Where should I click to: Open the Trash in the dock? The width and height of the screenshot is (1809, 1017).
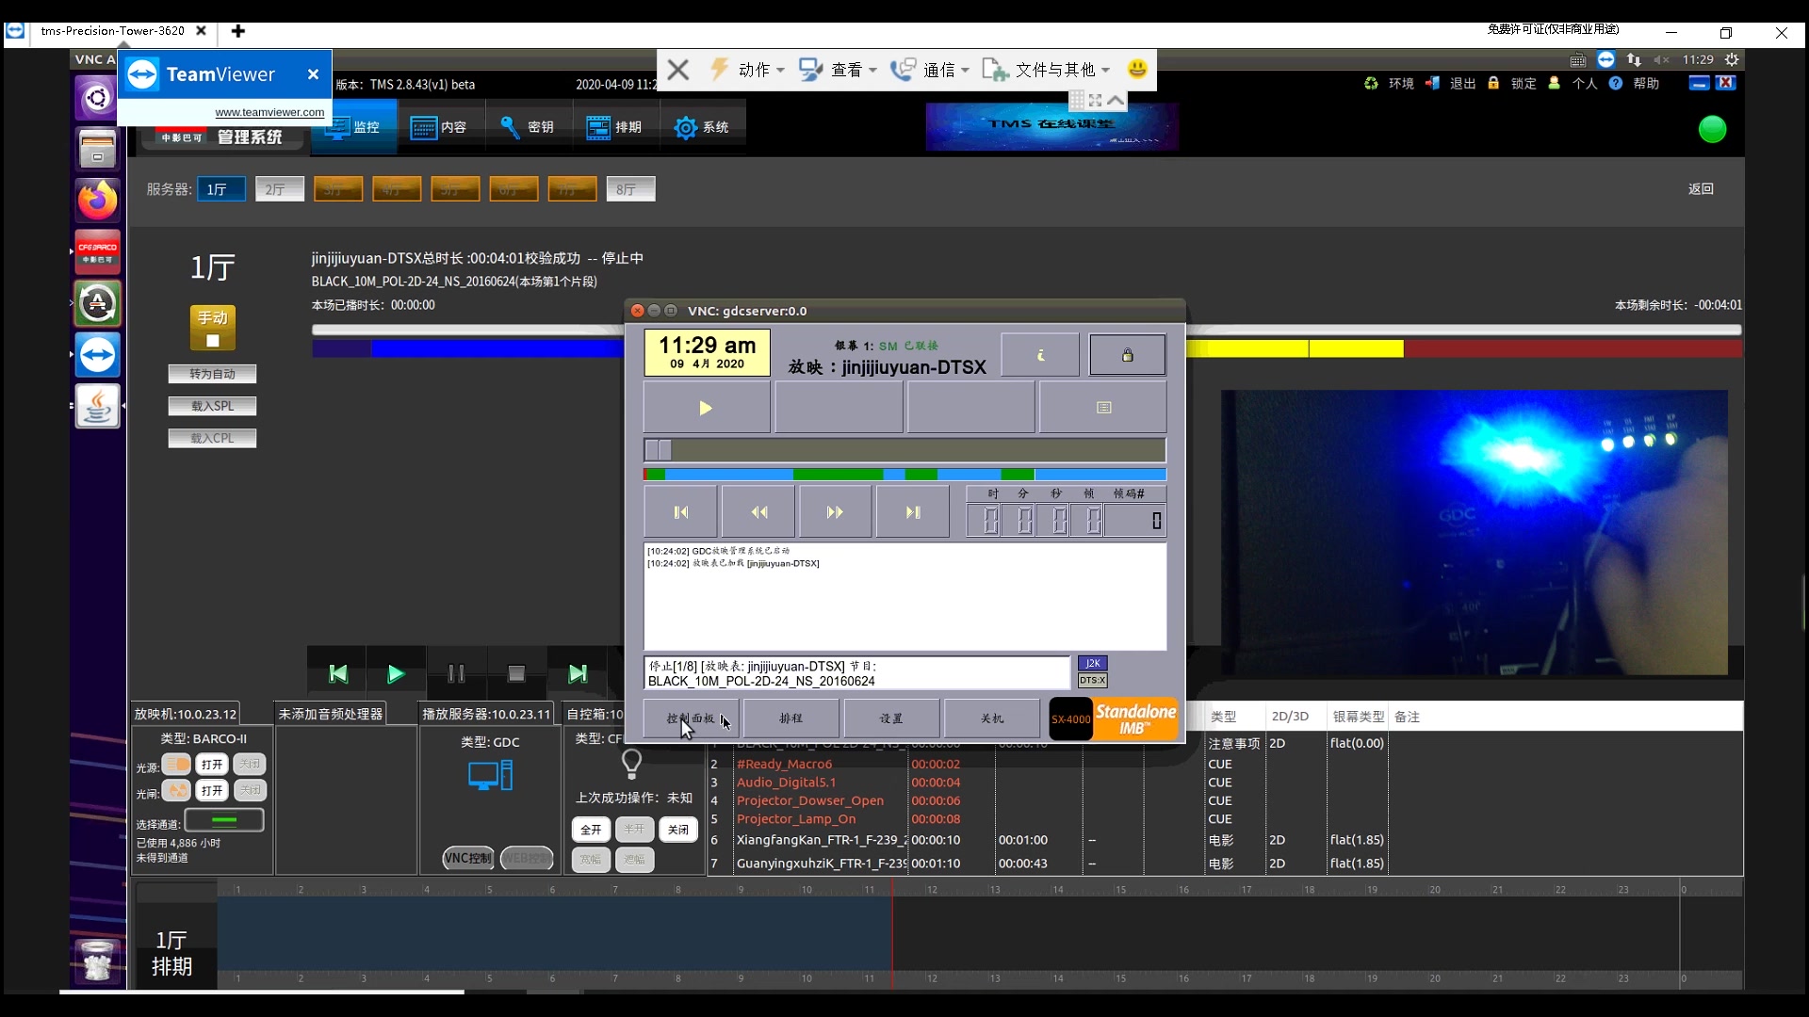click(x=97, y=961)
